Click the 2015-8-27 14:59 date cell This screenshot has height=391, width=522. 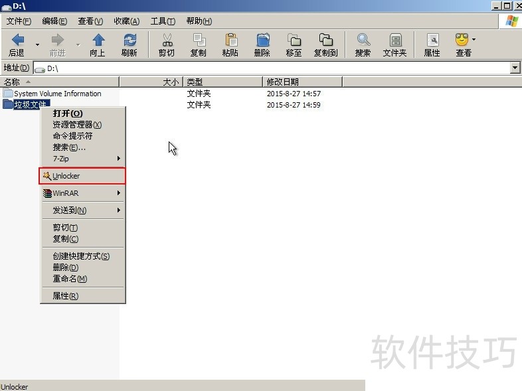(294, 105)
